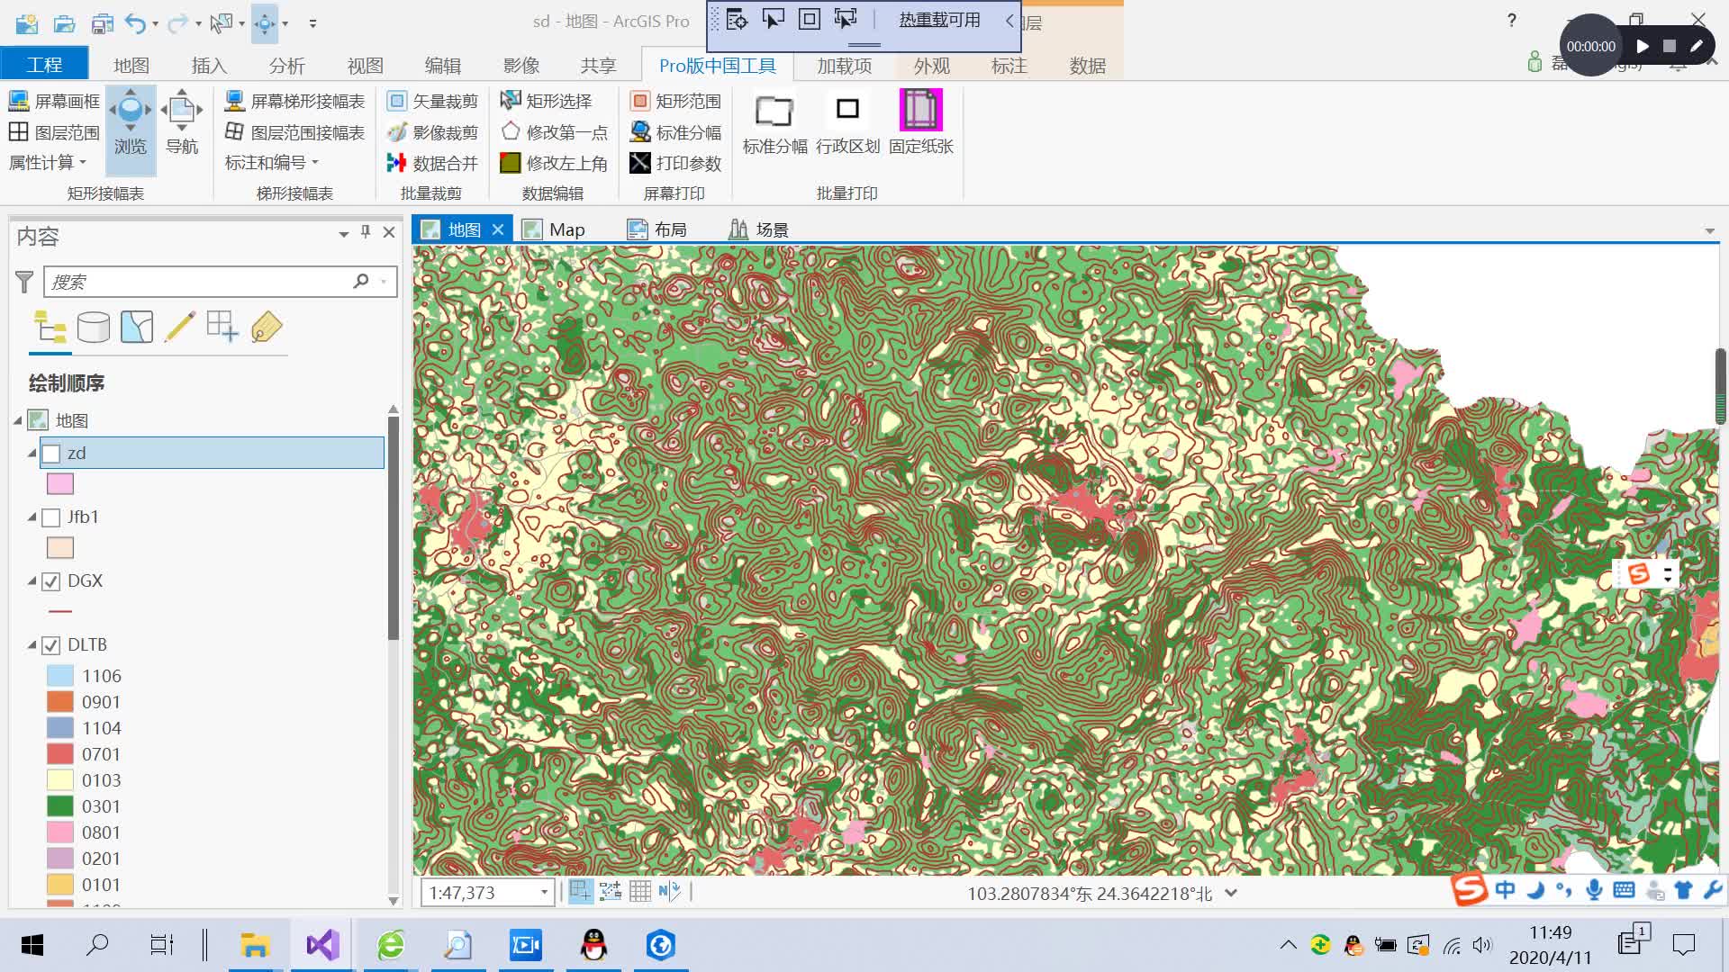Click the 0301 dark green legend swatch
Screen dimensions: 1729x972
tap(60, 806)
